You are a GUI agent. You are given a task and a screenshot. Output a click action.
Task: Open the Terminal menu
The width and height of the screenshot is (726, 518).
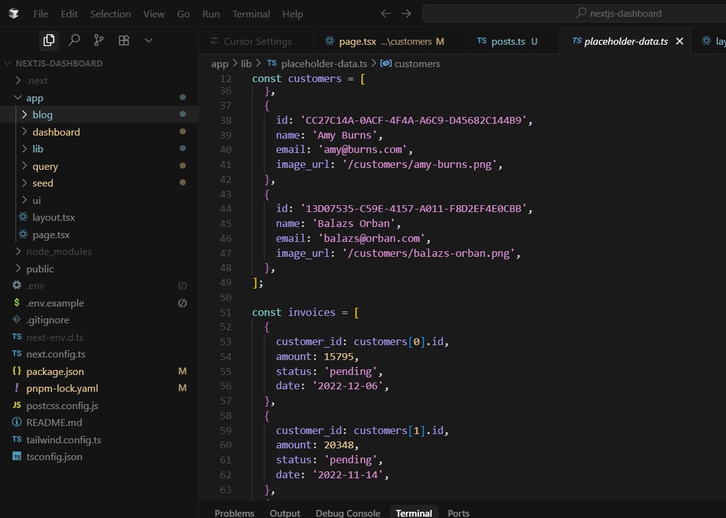tap(251, 14)
